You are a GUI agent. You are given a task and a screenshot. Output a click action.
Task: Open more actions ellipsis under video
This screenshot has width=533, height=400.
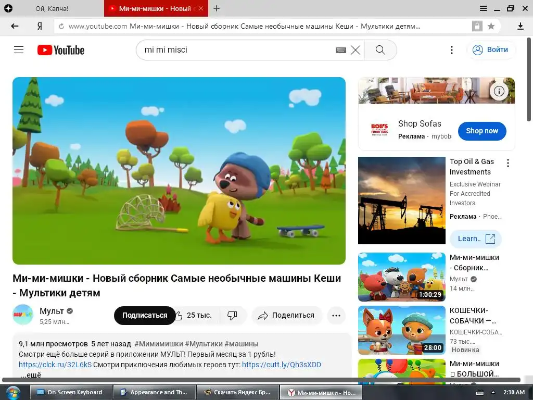point(336,315)
